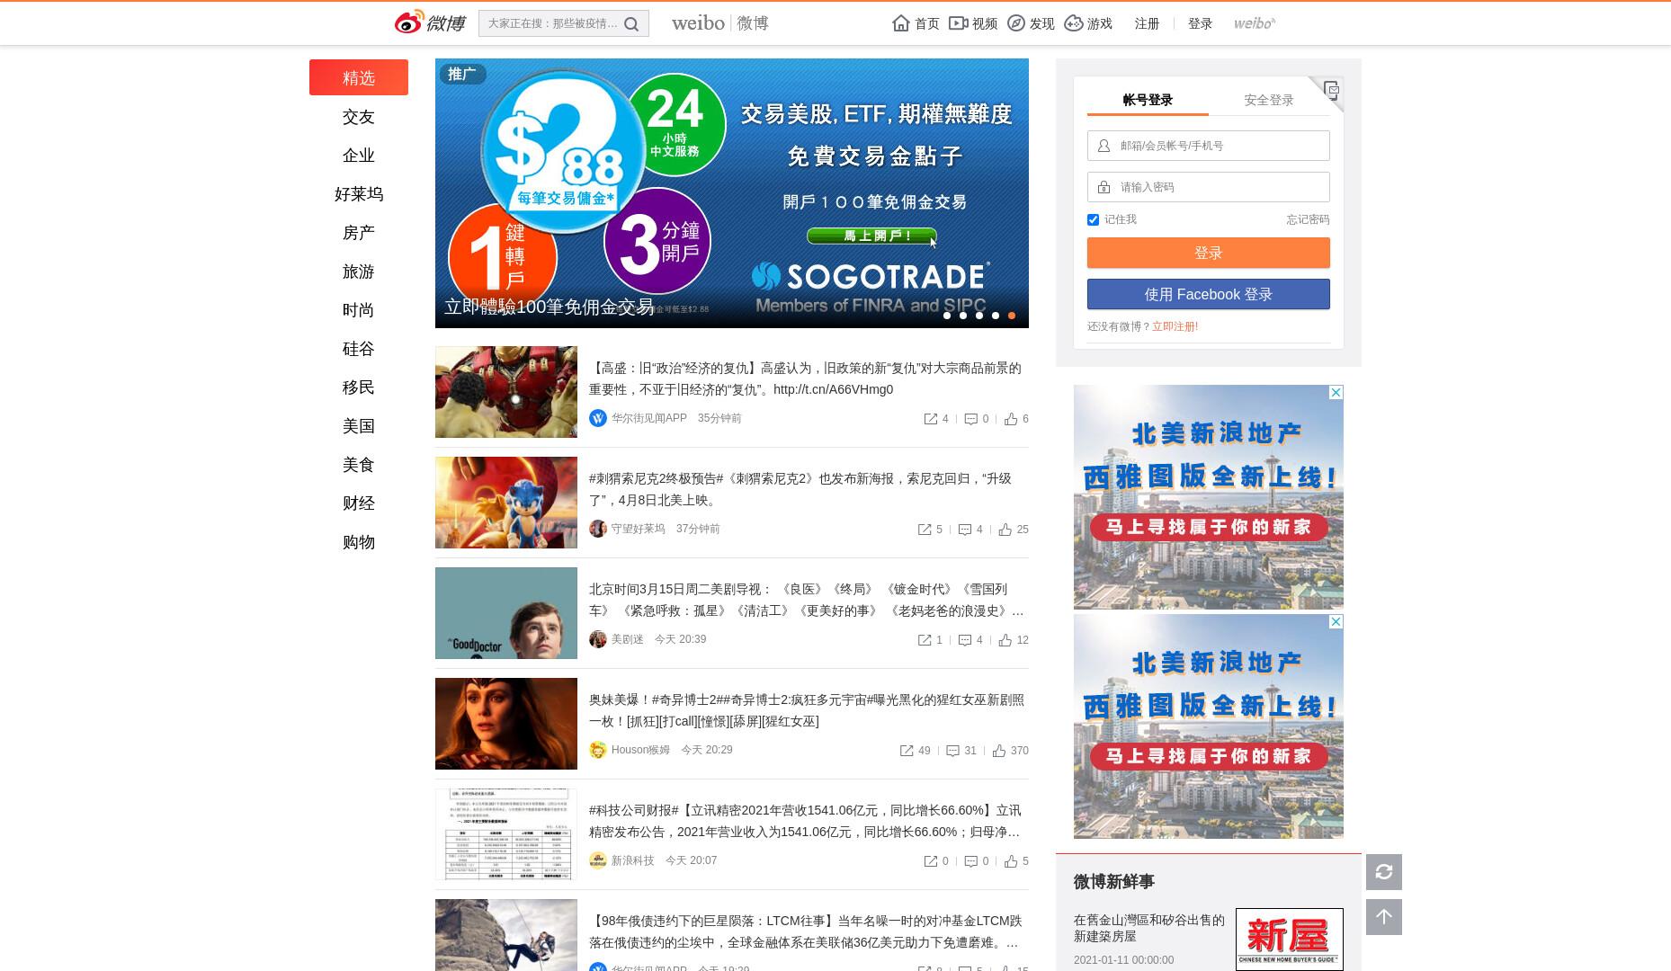1671x971 pixels.
Task: Open 在舊金山灣區和矽谷出售的新建築房屋 news item
Action: point(1148,927)
